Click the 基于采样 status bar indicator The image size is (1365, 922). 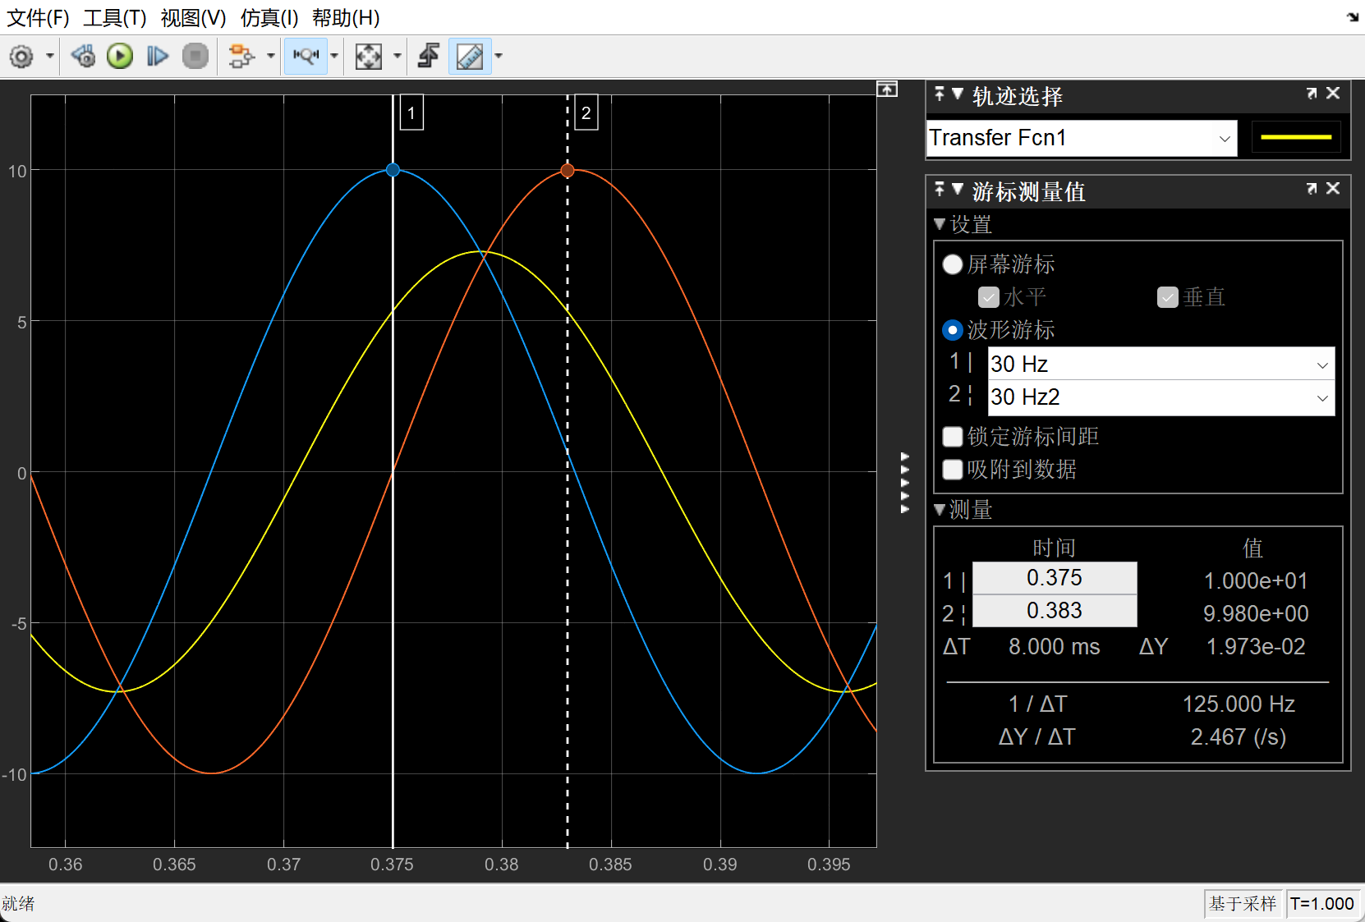[x=1243, y=904]
